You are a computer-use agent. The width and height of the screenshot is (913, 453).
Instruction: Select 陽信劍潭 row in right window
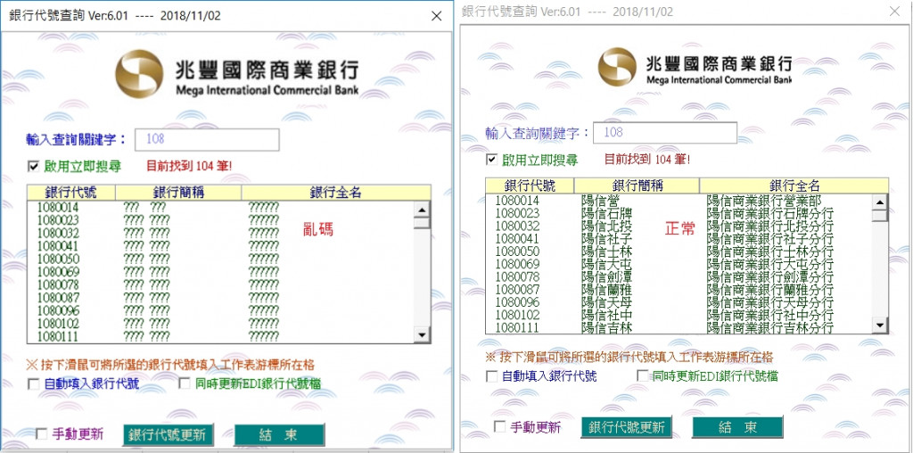coord(679,276)
